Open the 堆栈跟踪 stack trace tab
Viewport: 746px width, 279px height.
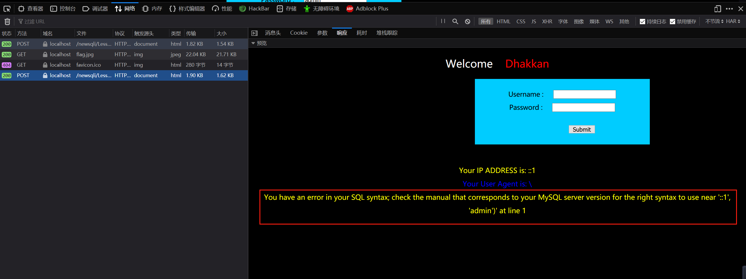pos(387,33)
